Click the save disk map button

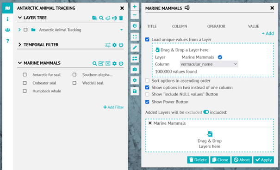135,91
